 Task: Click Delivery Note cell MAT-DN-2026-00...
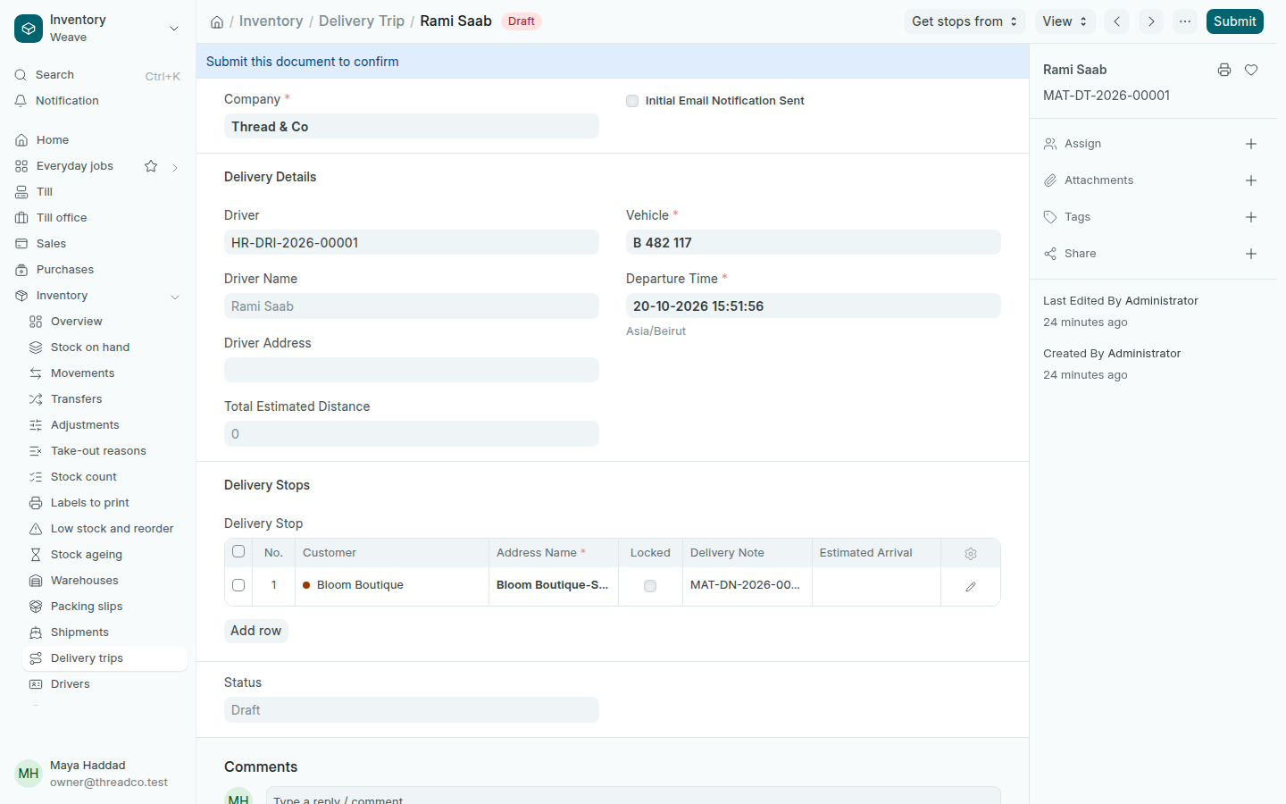click(747, 585)
